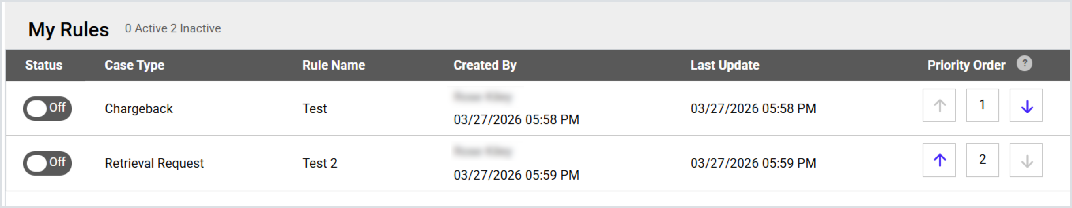Image resolution: width=1072 pixels, height=208 pixels.
Task: Click the My Rules heading
Action: tap(69, 30)
